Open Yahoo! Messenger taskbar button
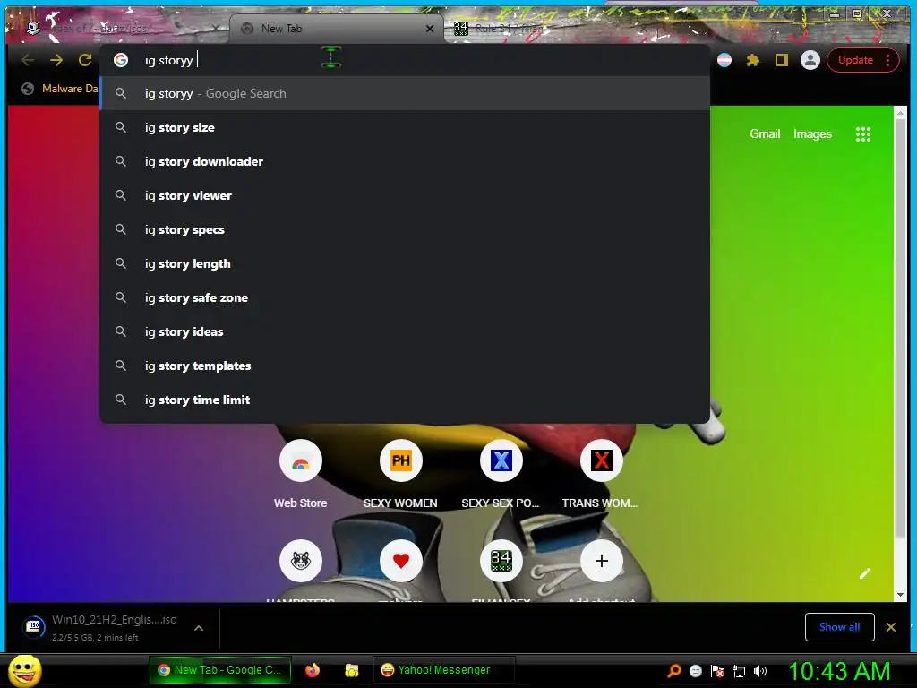This screenshot has width=917, height=688. tap(444, 670)
